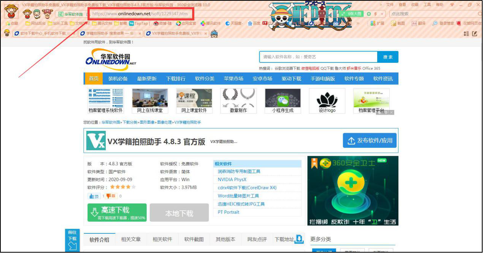
Task: Close the small ad banner X
Action: click(x=392, y=112)
